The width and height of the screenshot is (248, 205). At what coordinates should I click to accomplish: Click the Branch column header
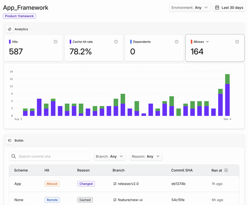pos(119,171)
